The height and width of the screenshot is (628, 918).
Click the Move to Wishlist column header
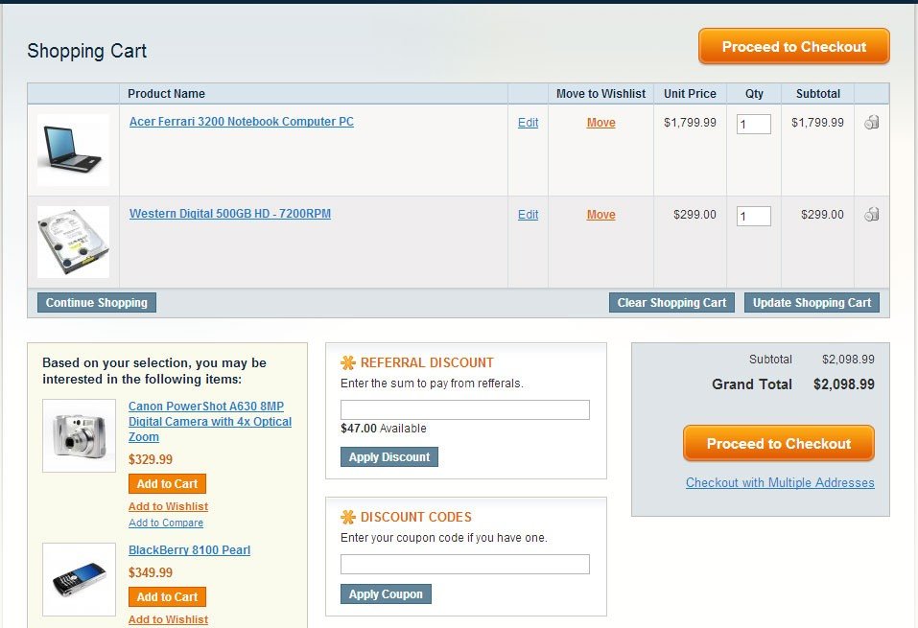point(600,94)
